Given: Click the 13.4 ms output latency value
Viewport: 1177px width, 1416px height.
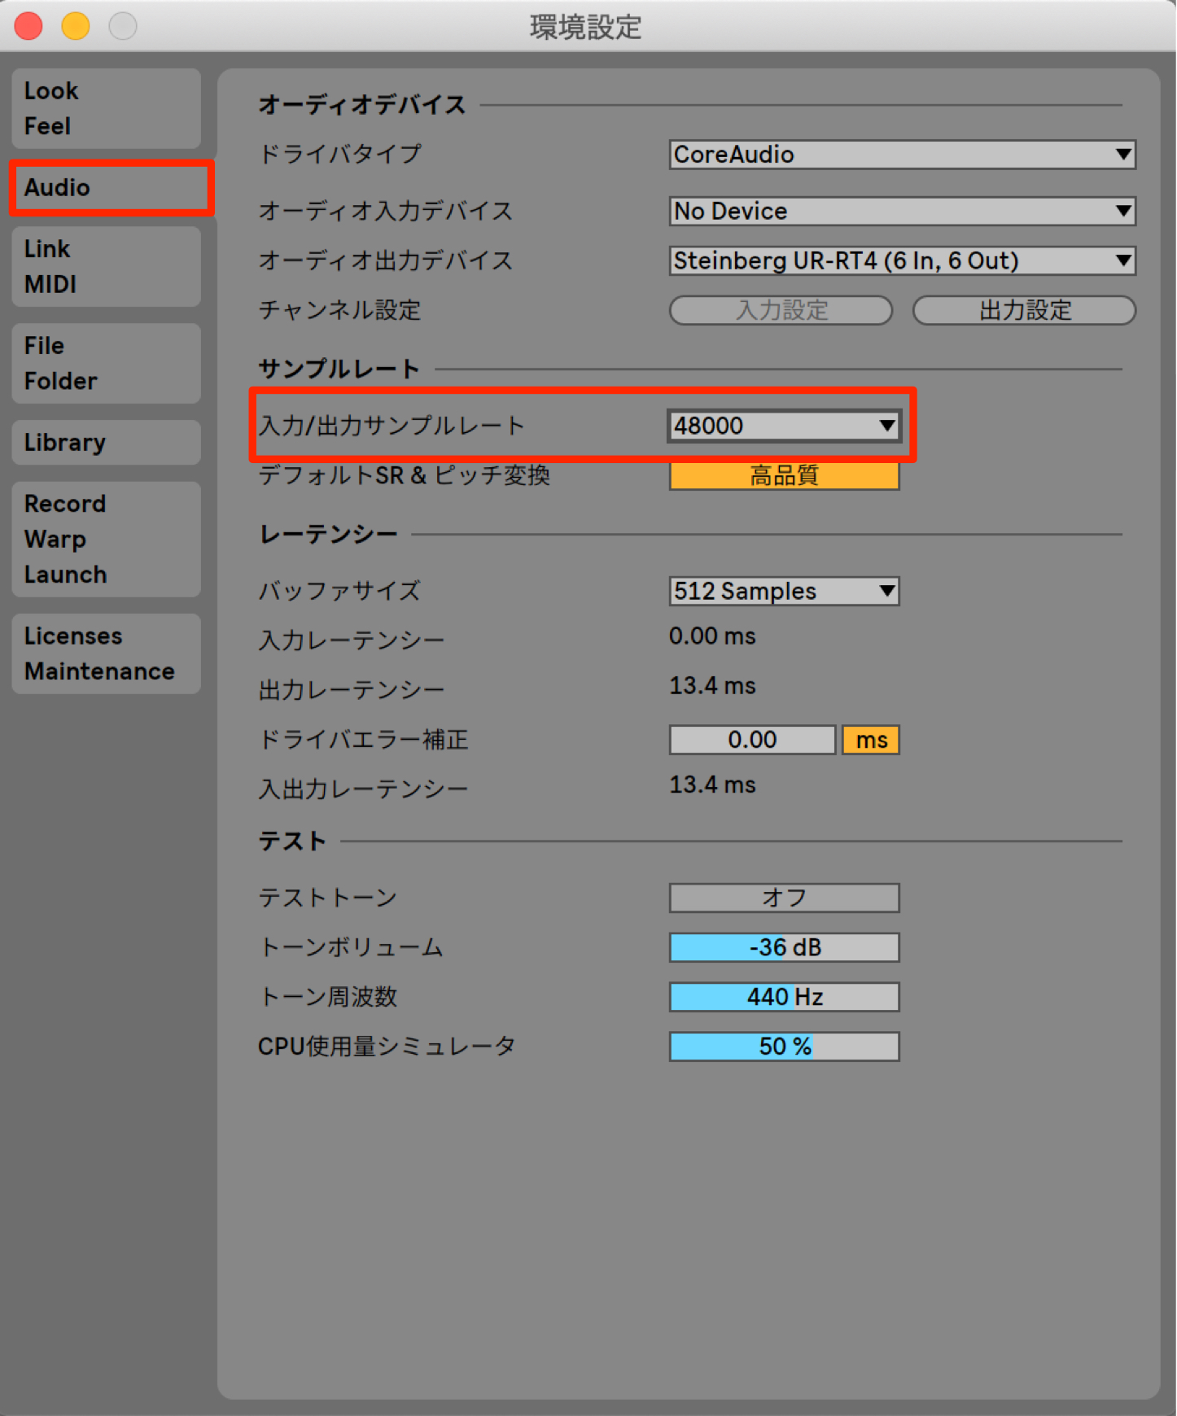Looking at the screenshot, I should click(x=712, y=686).
